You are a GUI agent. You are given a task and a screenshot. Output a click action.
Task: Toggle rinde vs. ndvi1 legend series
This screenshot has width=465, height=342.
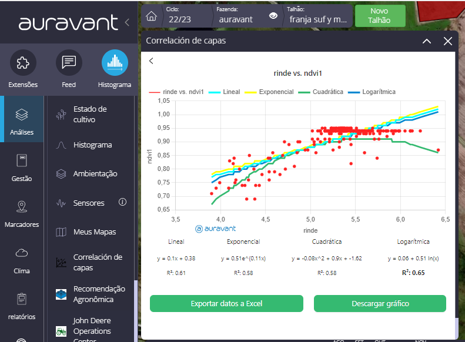coord(176,92)
